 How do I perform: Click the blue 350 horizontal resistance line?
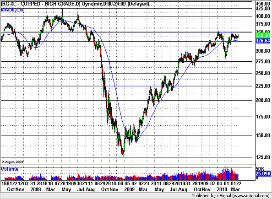[x=128, y=32]
